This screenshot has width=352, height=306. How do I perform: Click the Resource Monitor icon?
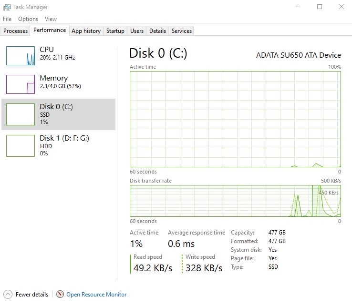tap(60, 295)
